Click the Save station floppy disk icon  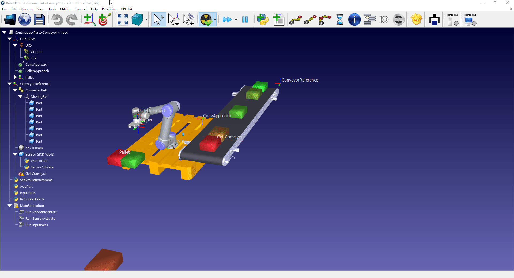39,20
